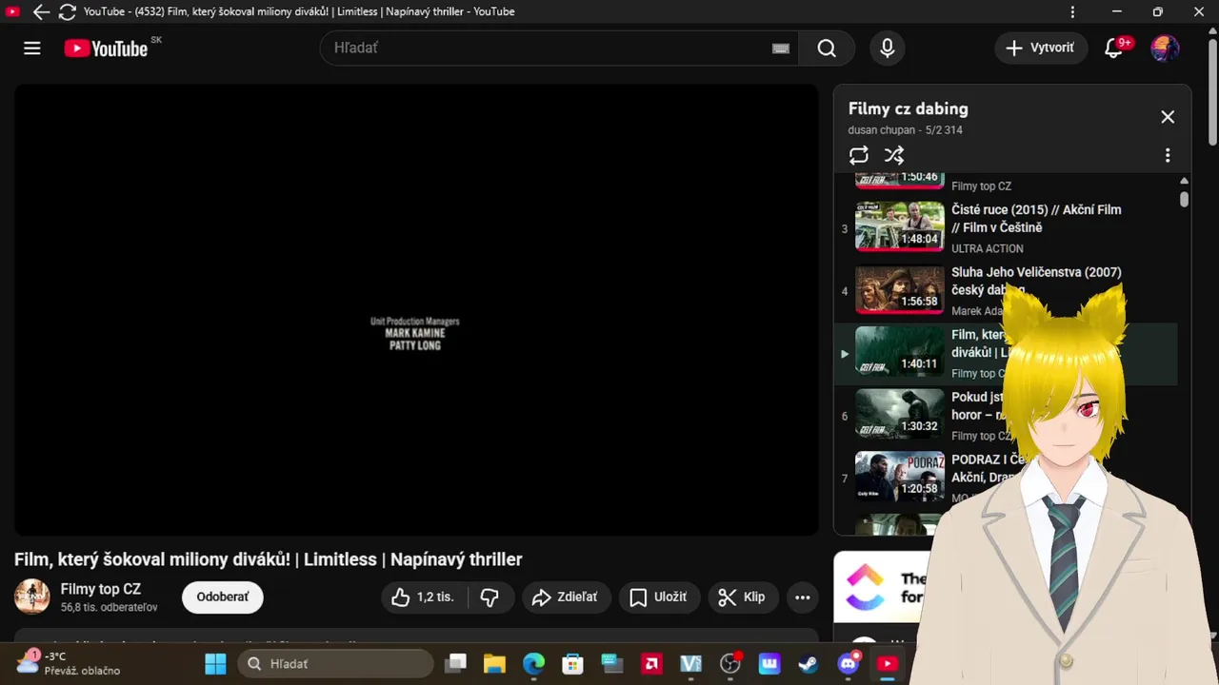Click the Vytvoriť create button
The height and width of the screenshot is (685, 1219).
pos(1041,49)
